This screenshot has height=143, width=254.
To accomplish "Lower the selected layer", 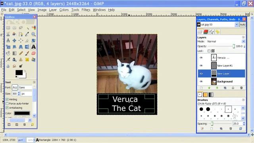I will pos(217,88).
